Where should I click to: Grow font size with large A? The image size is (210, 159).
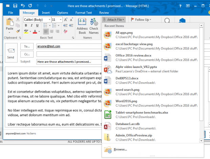click(66, 20)
